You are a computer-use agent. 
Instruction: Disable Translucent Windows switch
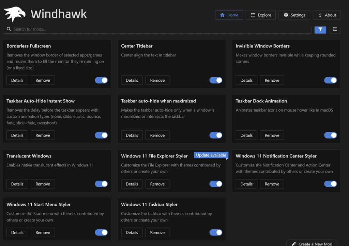tap(101, 184)
